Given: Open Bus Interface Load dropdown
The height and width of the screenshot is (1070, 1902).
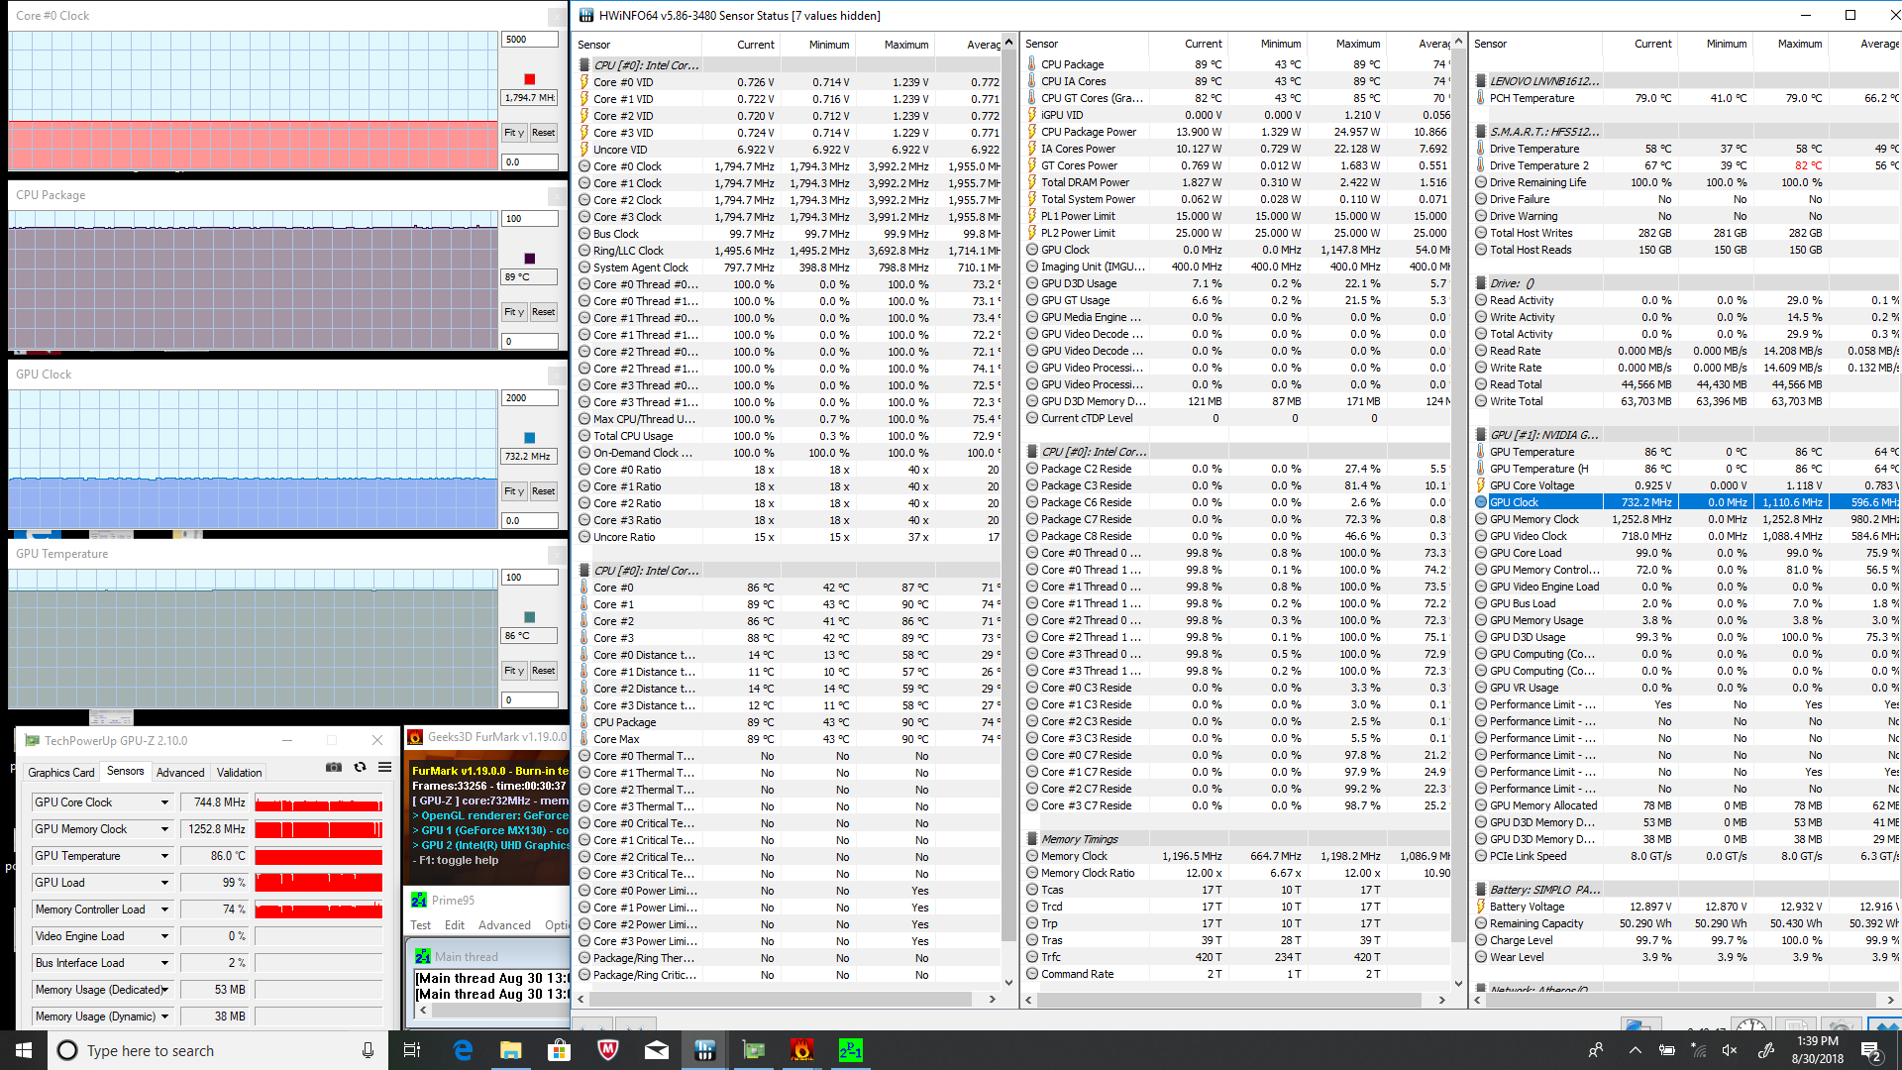Looking at the screenshot, I should pyautogui.click(x=164, y=963).
